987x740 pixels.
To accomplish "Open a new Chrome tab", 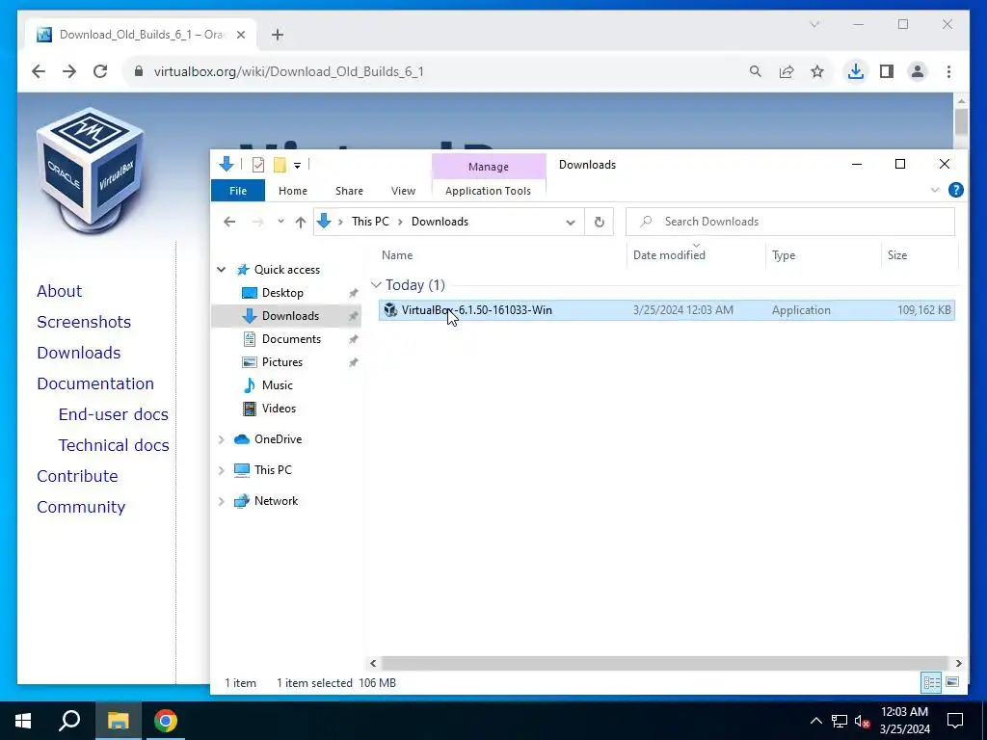I will pyautogui.click(x=278, y=35).
